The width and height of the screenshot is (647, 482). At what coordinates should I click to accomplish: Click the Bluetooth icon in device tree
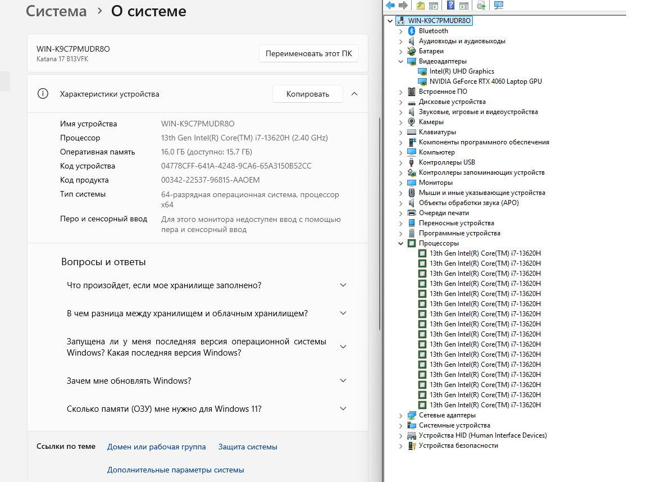tap(412, 31)
